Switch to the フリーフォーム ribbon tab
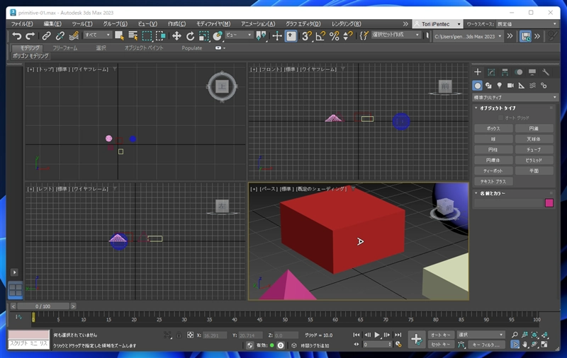 pos(64,47)
